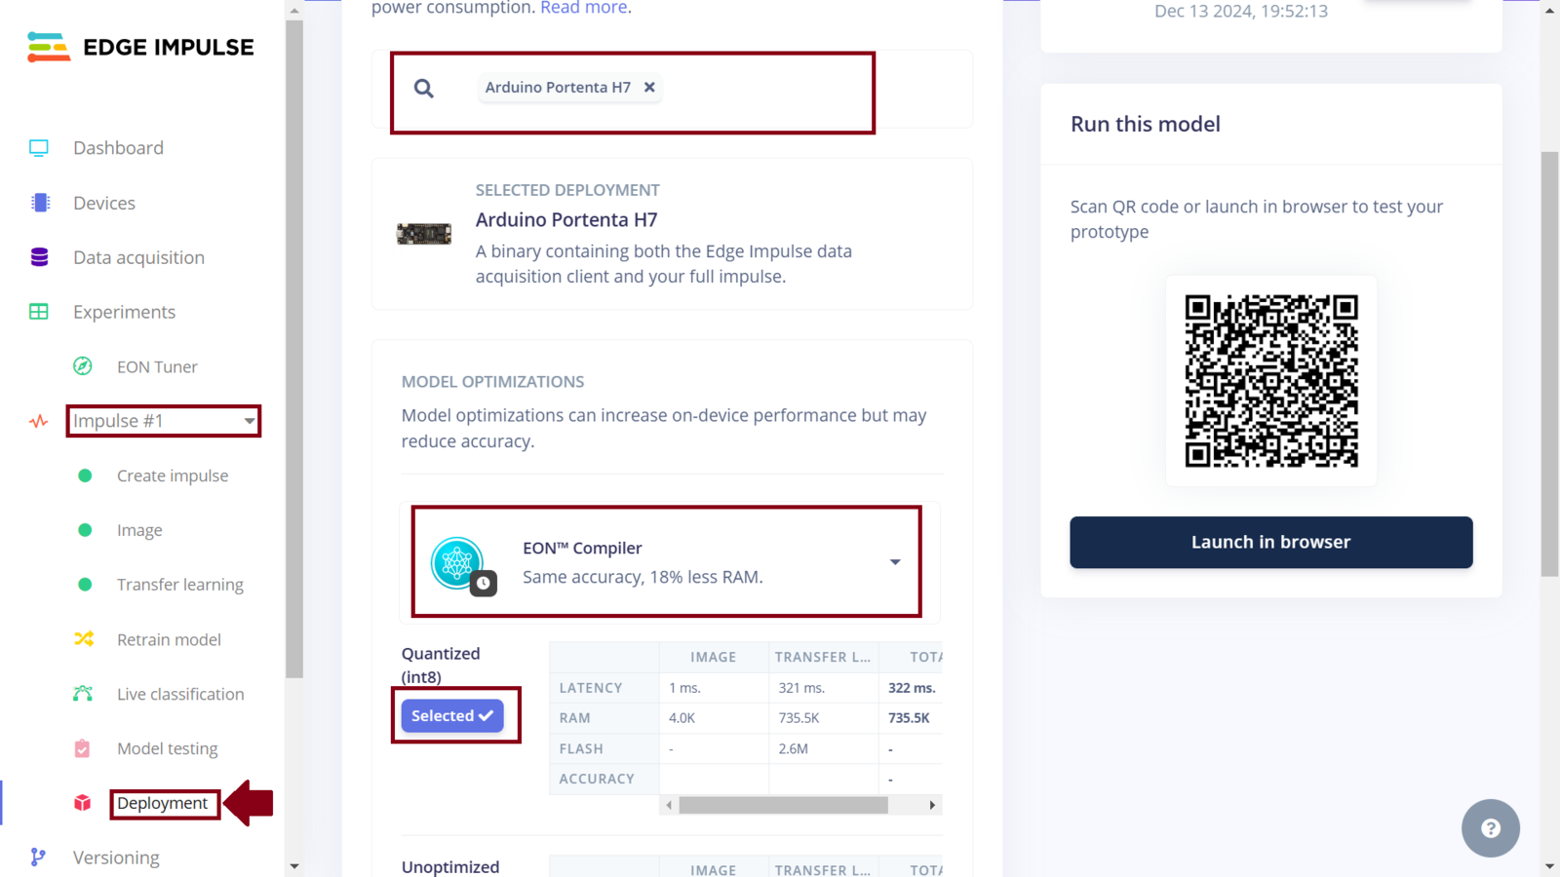Remove the Arduino Portenta H7 tag

coord(649,88)
